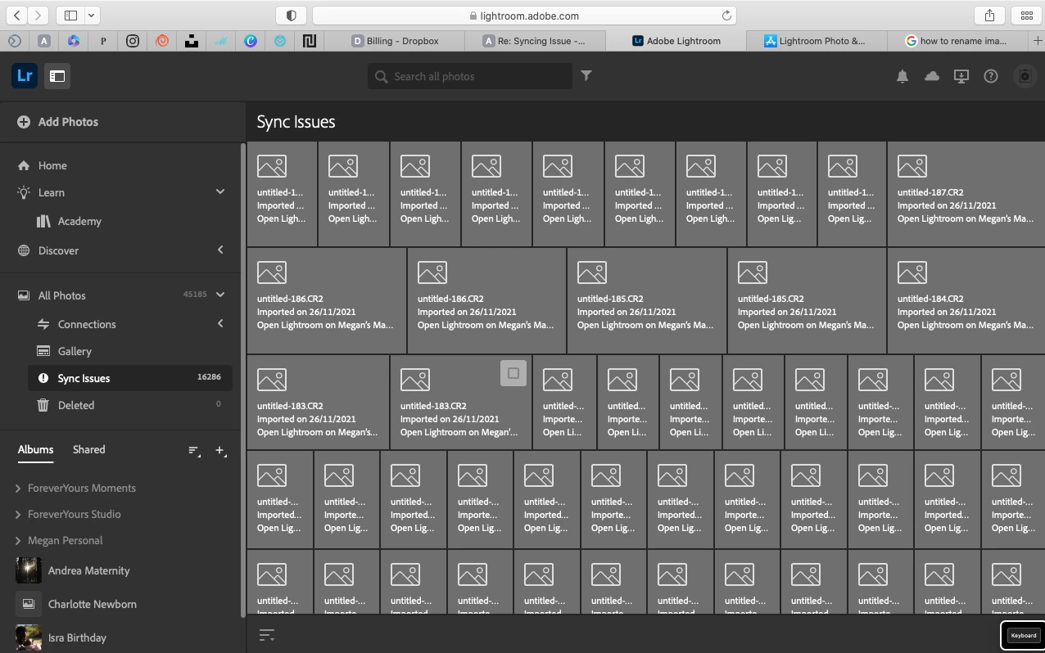Open All Photos in sidebar
This screenshot has width=1045, height=653.
tap(61, 295)
